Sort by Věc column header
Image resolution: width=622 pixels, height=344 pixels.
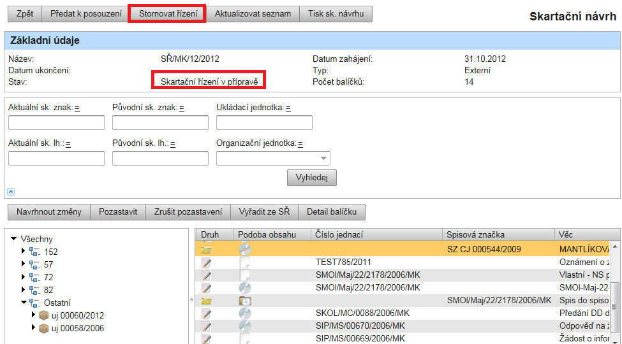point(587,234)
